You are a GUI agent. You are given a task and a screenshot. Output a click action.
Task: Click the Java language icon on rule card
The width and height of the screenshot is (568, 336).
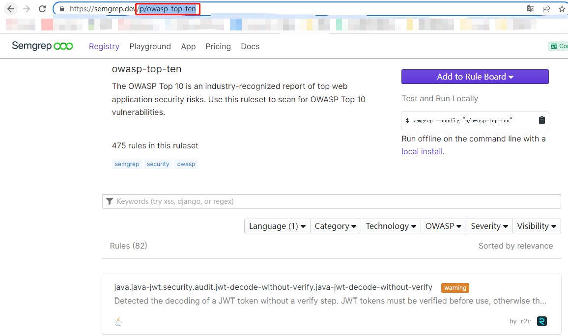[x=118, y=321]
